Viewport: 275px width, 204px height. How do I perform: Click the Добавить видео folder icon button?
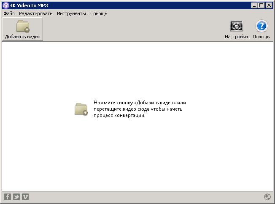coord(22,29)
